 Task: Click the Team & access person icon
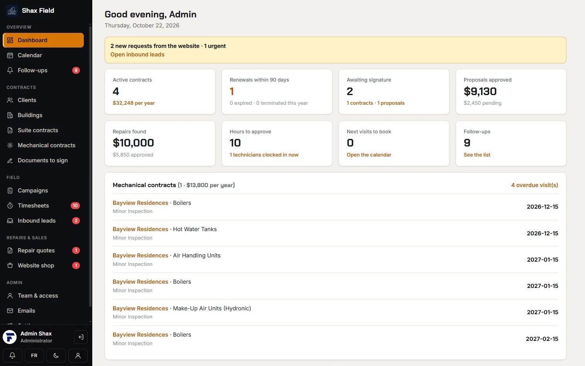point(10,296)
